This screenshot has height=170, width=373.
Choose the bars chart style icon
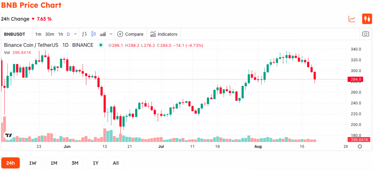[84, 34]
